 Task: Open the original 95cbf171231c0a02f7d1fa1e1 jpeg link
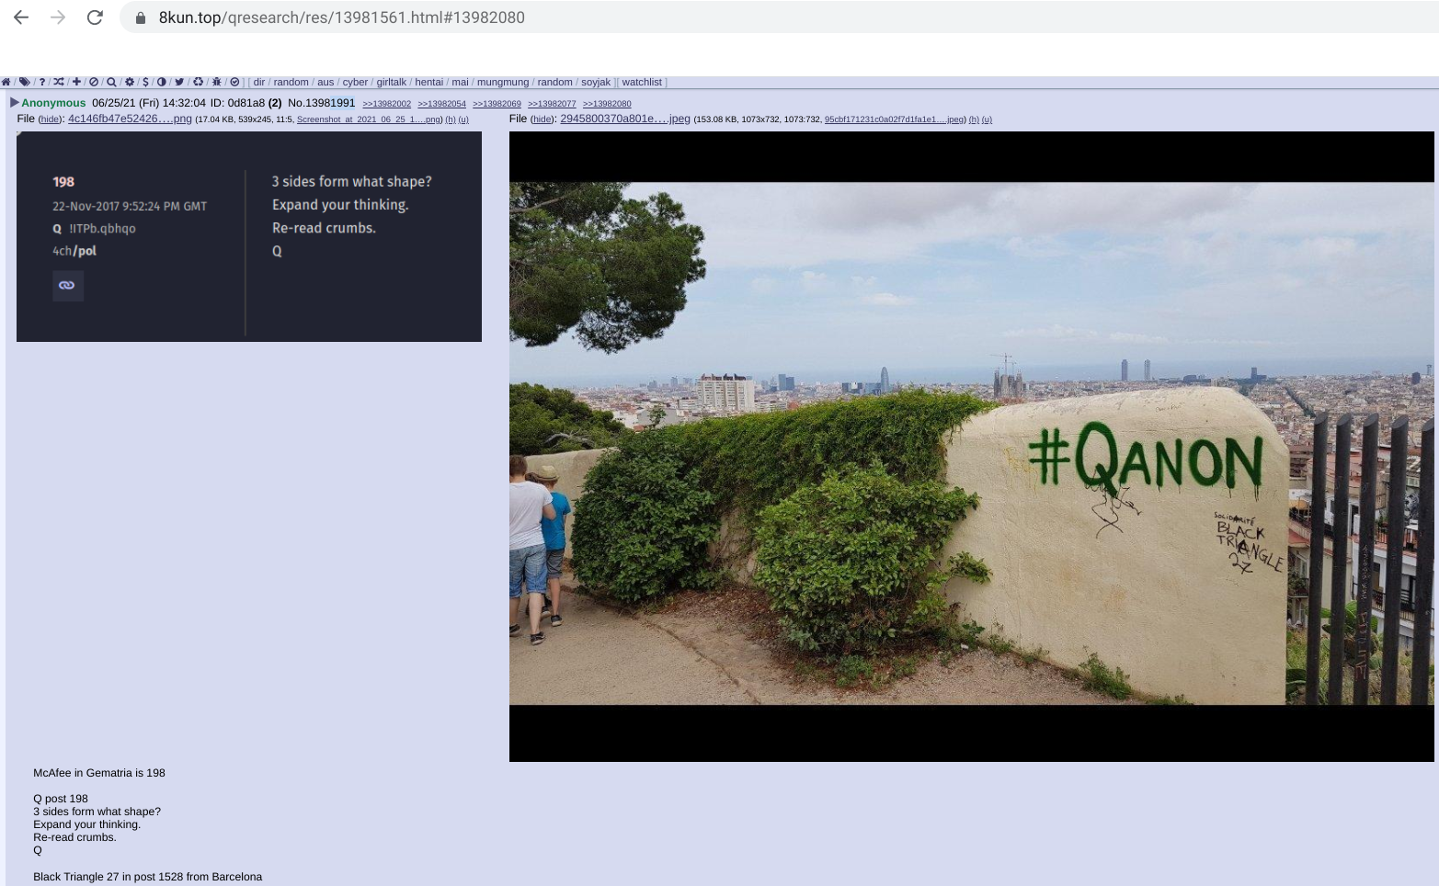click(895, 119)
